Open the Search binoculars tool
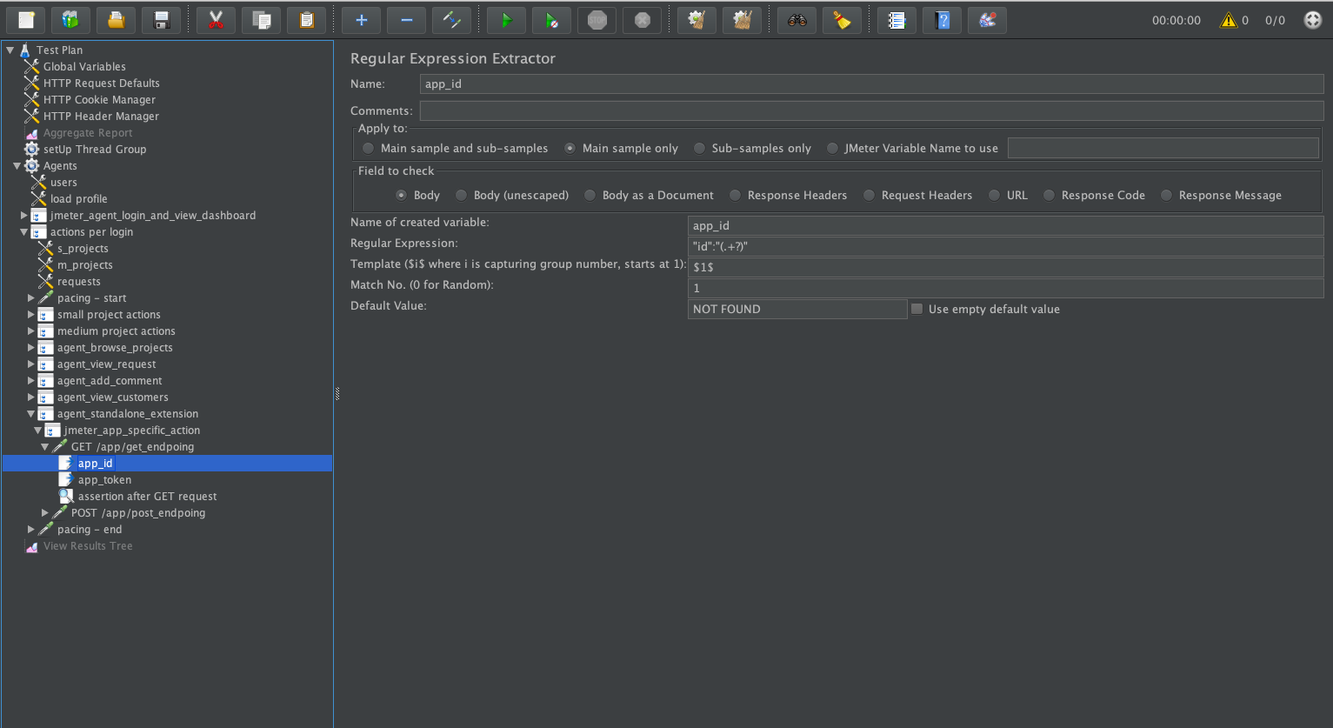The image size is (1333, 728). coord(796,19)
